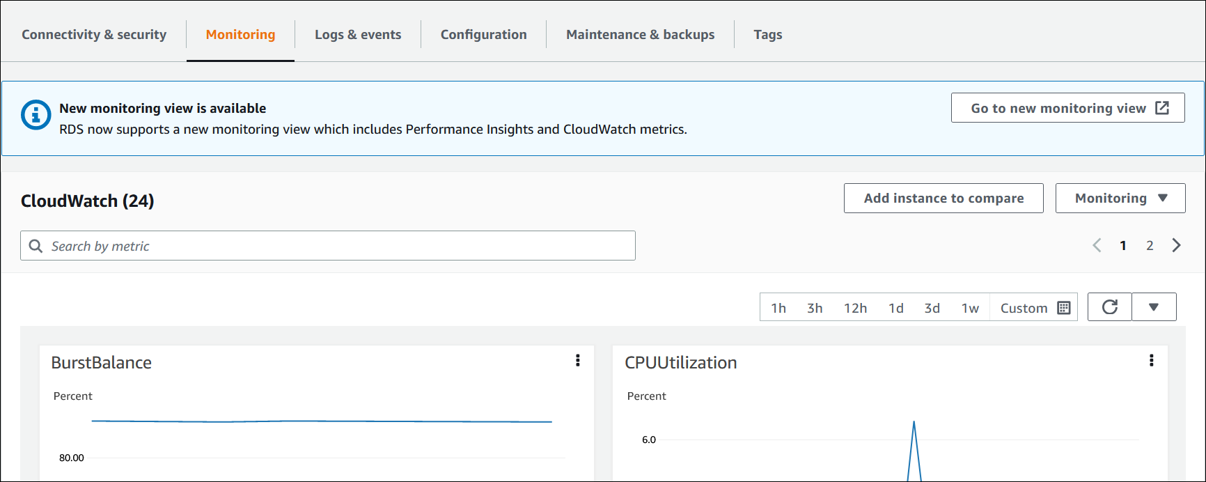The image size is (1206, 482).
Task: Click Add instance to compare button
Action: [943, 199]
